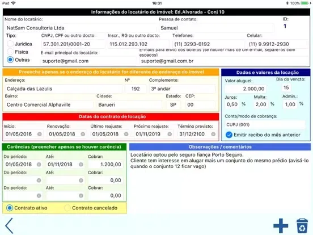Screen dimensions: 313x235
Task: Edit first Cobrar amount 1.200,00
Action: [x=105, y=165]
